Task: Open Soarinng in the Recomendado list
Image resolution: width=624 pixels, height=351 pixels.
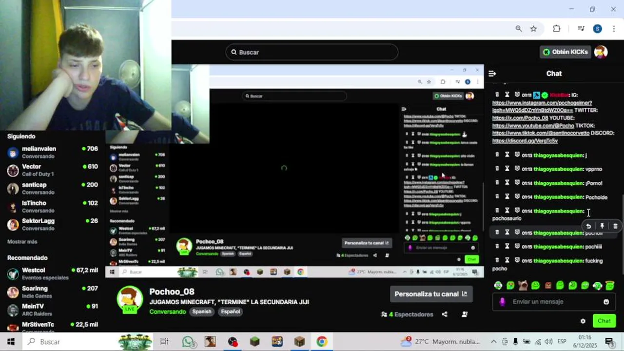Action: [x=53, y=292]
